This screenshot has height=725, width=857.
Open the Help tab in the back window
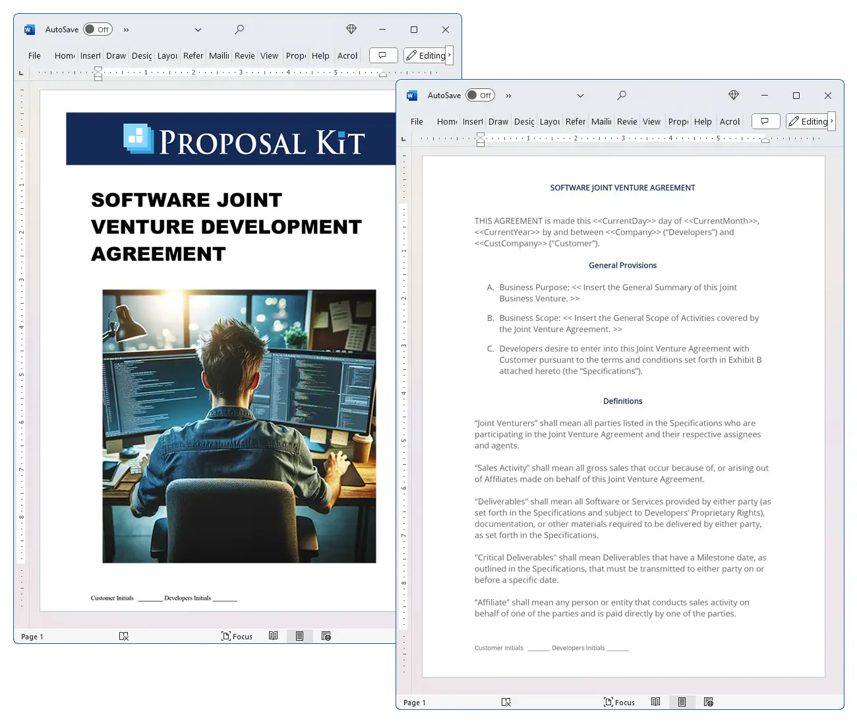(x=320, y=55)
